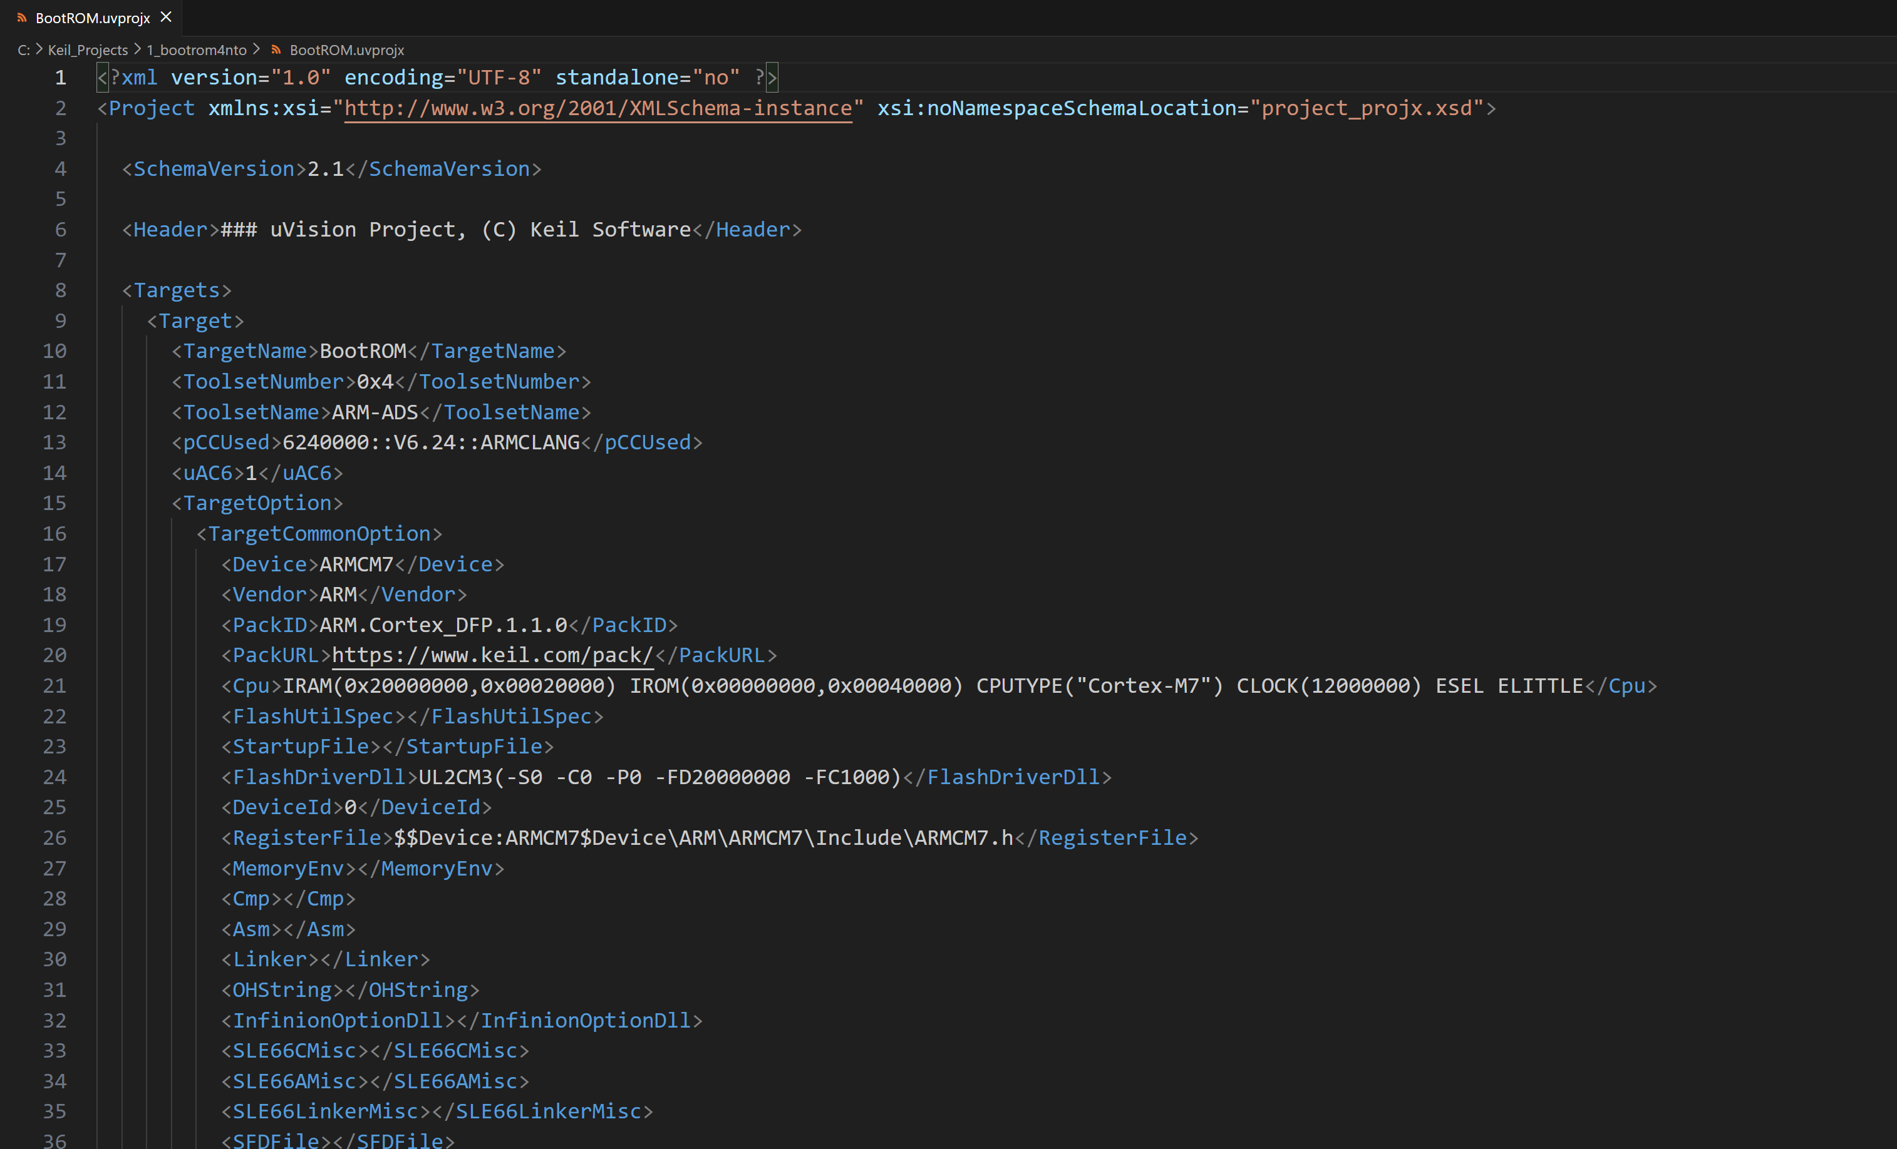Place cursor on the Device ARMCM7 value
This screenshot has height=1149, width=1897.
coord(356,564)
